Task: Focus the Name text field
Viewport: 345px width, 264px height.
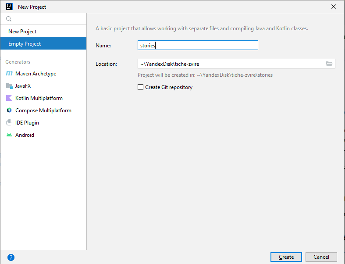Action: [x=198, y=45]
